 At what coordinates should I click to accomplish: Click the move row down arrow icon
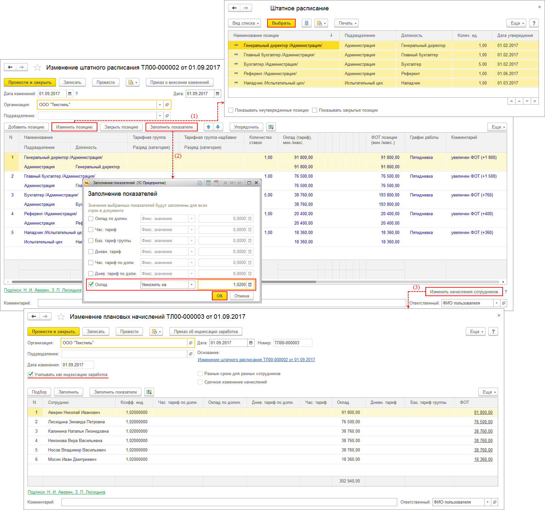[x=218, y=127]
